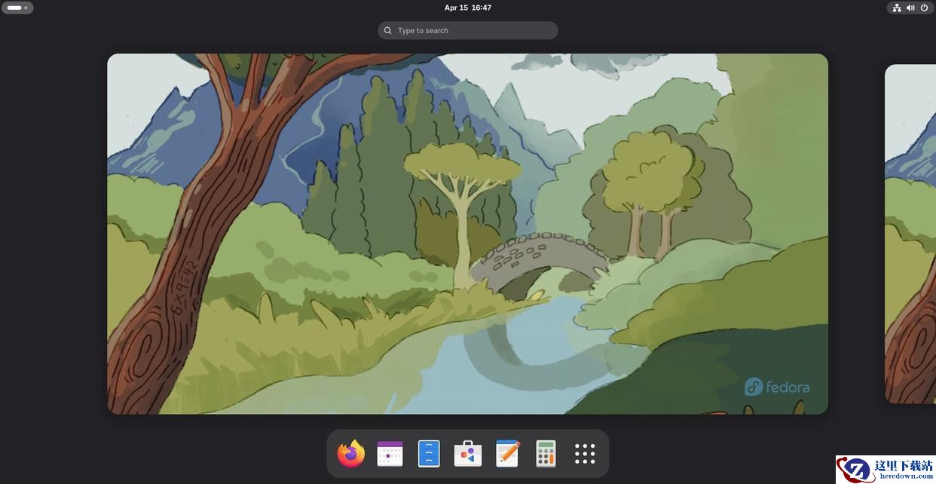Viewport: 936px width, 484px height.
Task: Select the main workspace thumbnail
Action: [468, 234]
